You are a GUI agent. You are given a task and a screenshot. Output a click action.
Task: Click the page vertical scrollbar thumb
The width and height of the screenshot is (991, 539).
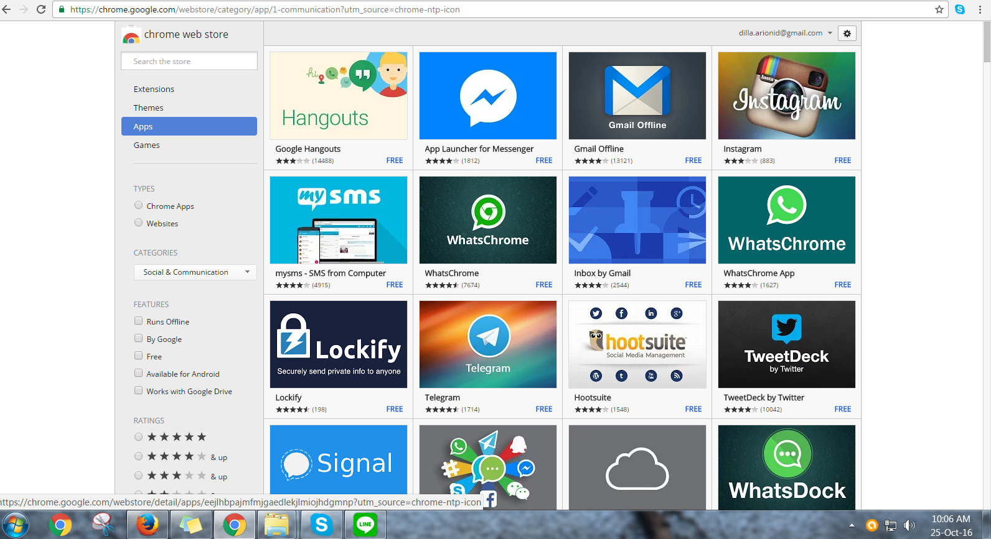987,41
